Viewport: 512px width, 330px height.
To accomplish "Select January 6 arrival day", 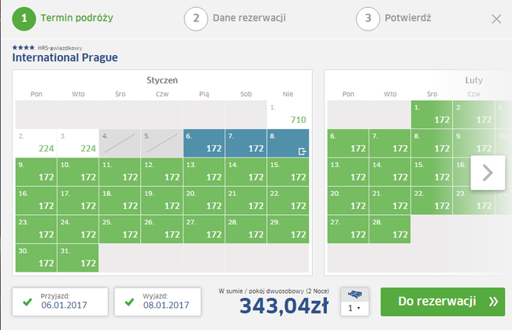I will 204,143.
